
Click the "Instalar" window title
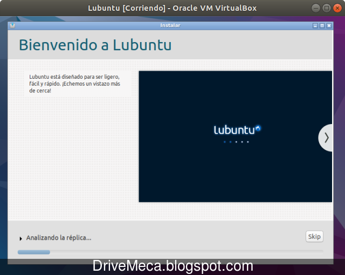pyautogui.click(x=170, y=25)
